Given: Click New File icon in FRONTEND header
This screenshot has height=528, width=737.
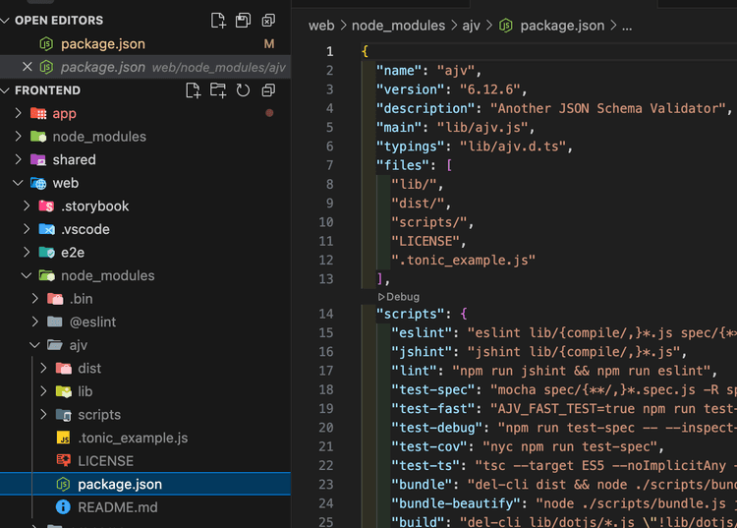Looking at the screenshot, I should (193, 90).
